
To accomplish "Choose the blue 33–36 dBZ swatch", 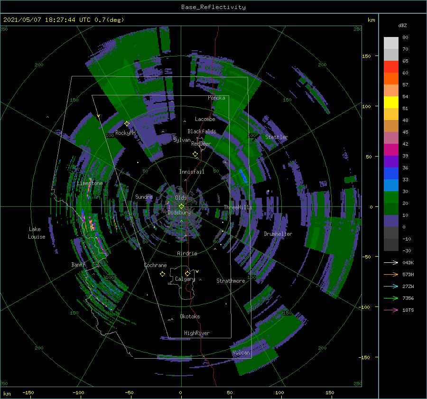I will click(391, 173).
